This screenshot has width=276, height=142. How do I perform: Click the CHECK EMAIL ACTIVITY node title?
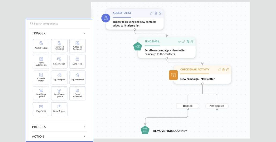[195, 69]
